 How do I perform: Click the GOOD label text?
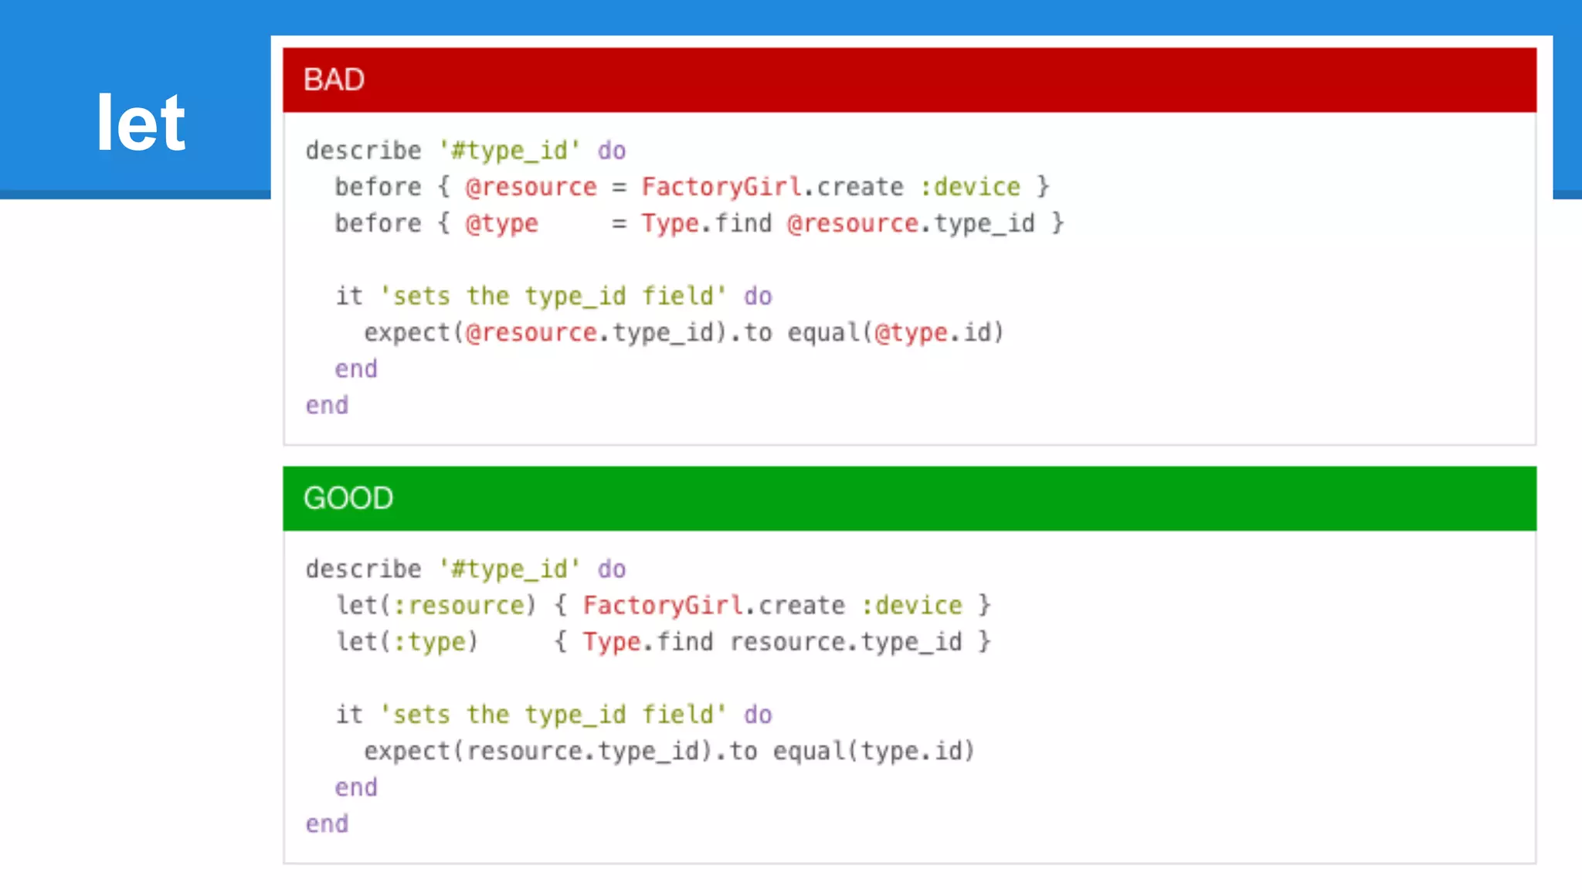pos(348,498)
